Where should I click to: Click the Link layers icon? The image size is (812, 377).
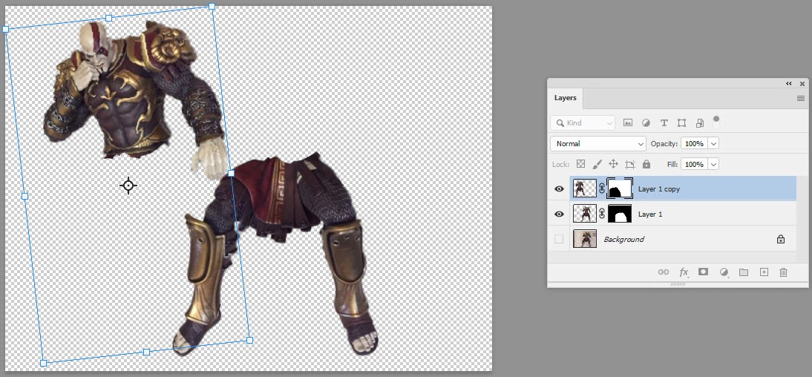[664, 272]
